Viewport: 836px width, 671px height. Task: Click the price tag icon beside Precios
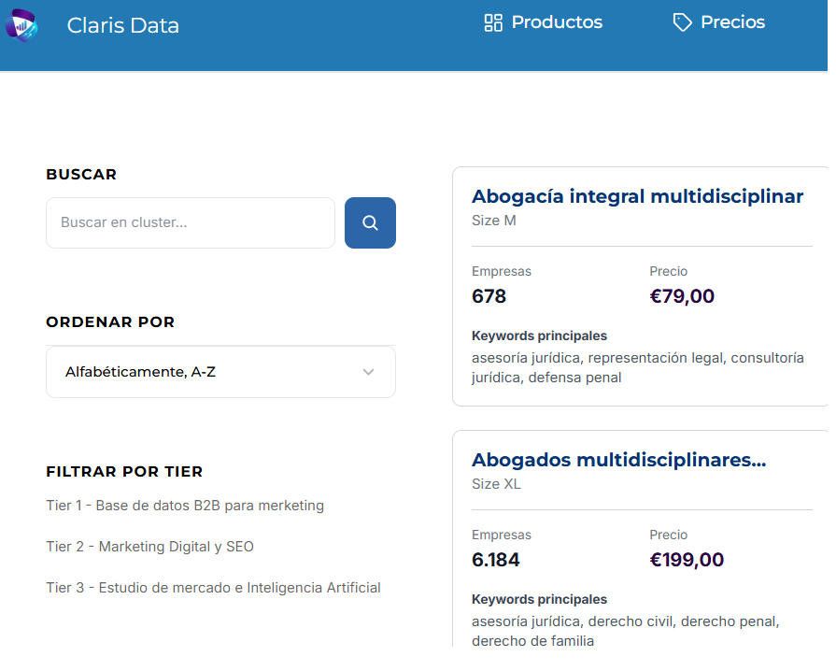click(x=682, y=22)
